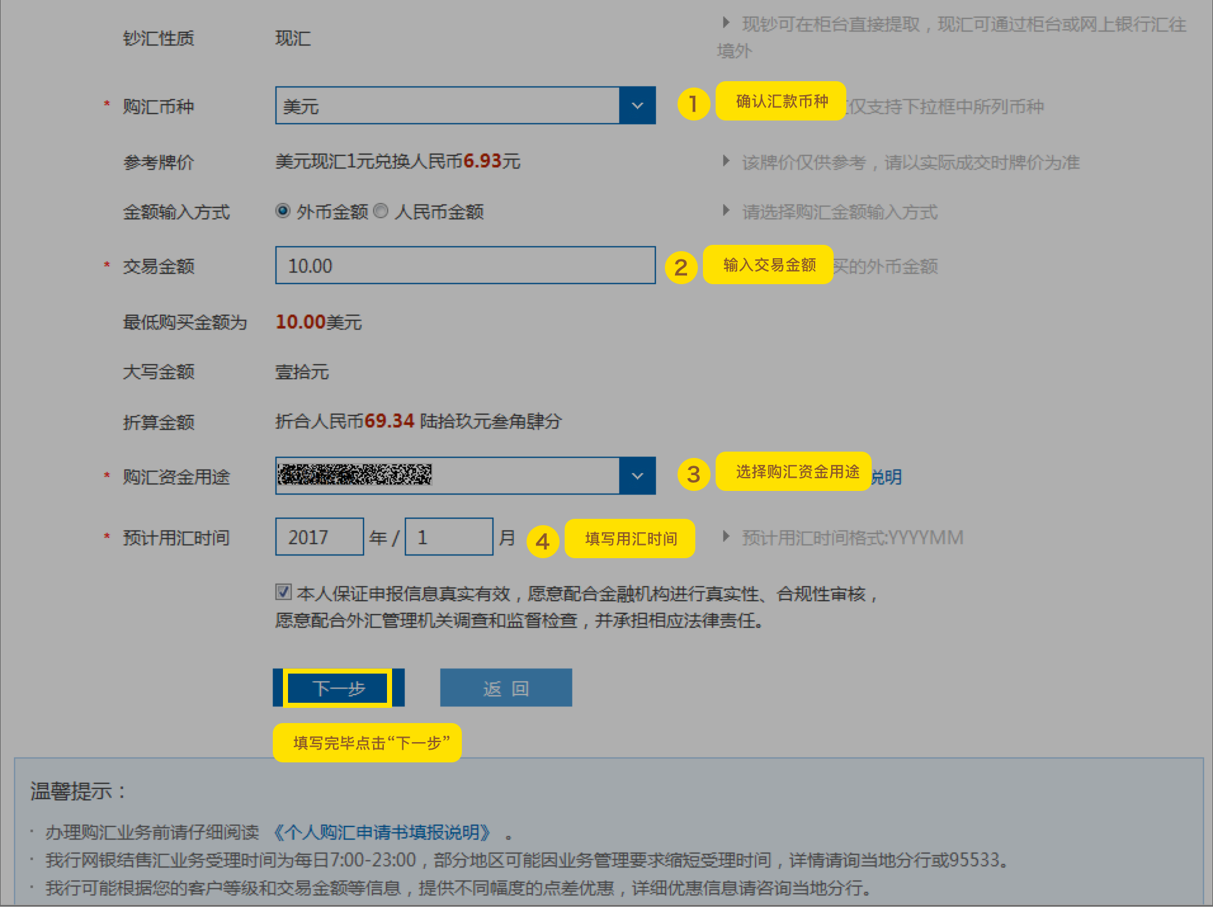Click the 预计用汇时间格式:YYYYMM hint
Viewport: 1213px width, 907px height.
click(853, 538)
